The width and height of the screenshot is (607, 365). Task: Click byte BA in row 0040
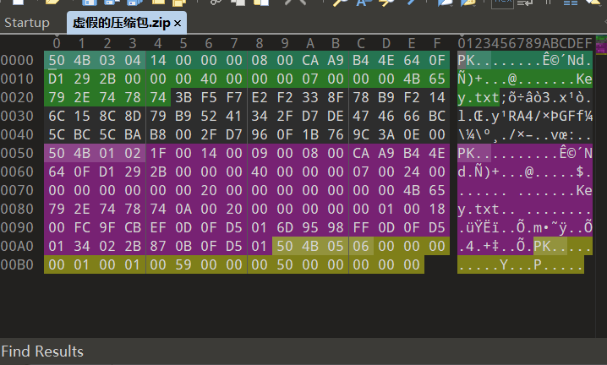coord(133,134)
